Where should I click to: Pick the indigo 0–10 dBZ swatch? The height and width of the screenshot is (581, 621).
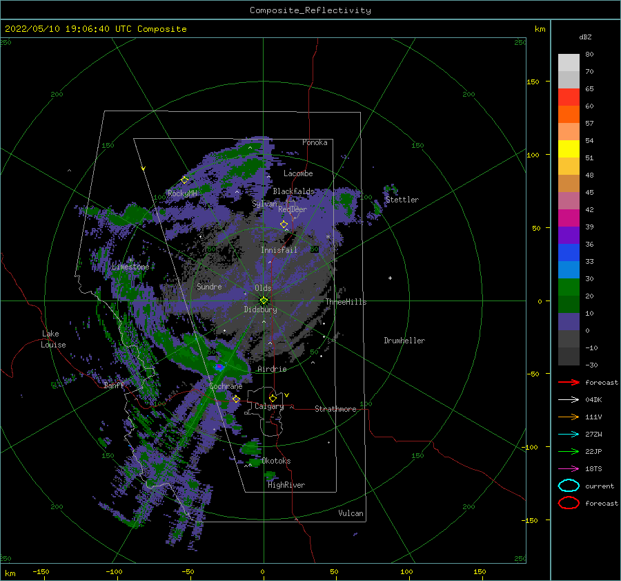pyautogui.click(x=569, y=322)
